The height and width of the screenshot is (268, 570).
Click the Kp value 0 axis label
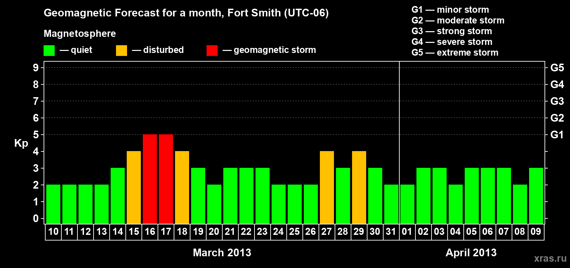coord(36,218)
